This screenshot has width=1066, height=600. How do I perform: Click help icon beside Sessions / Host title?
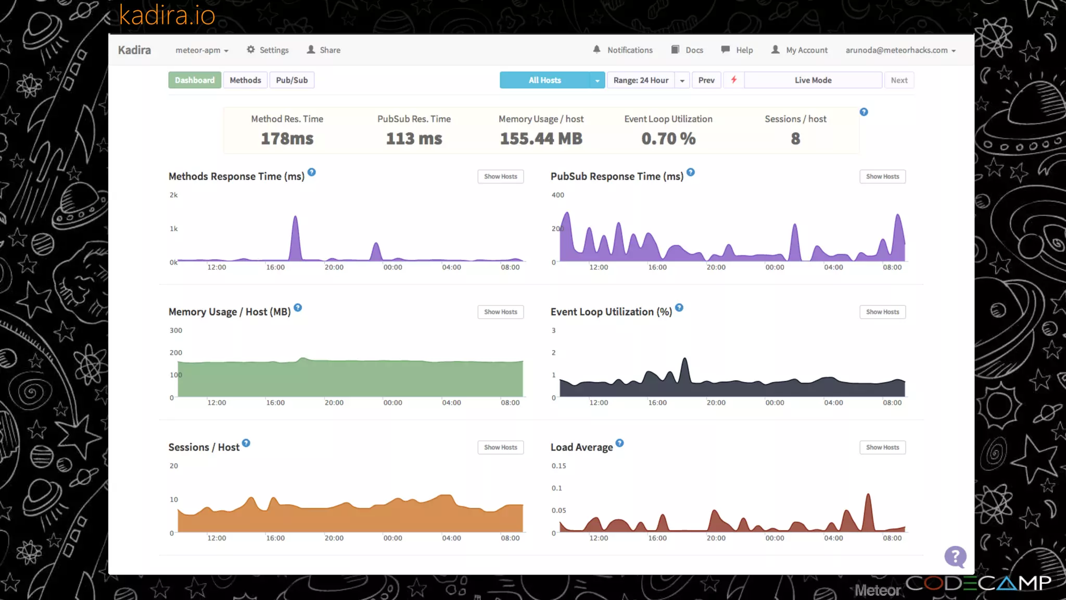point(246,443)
